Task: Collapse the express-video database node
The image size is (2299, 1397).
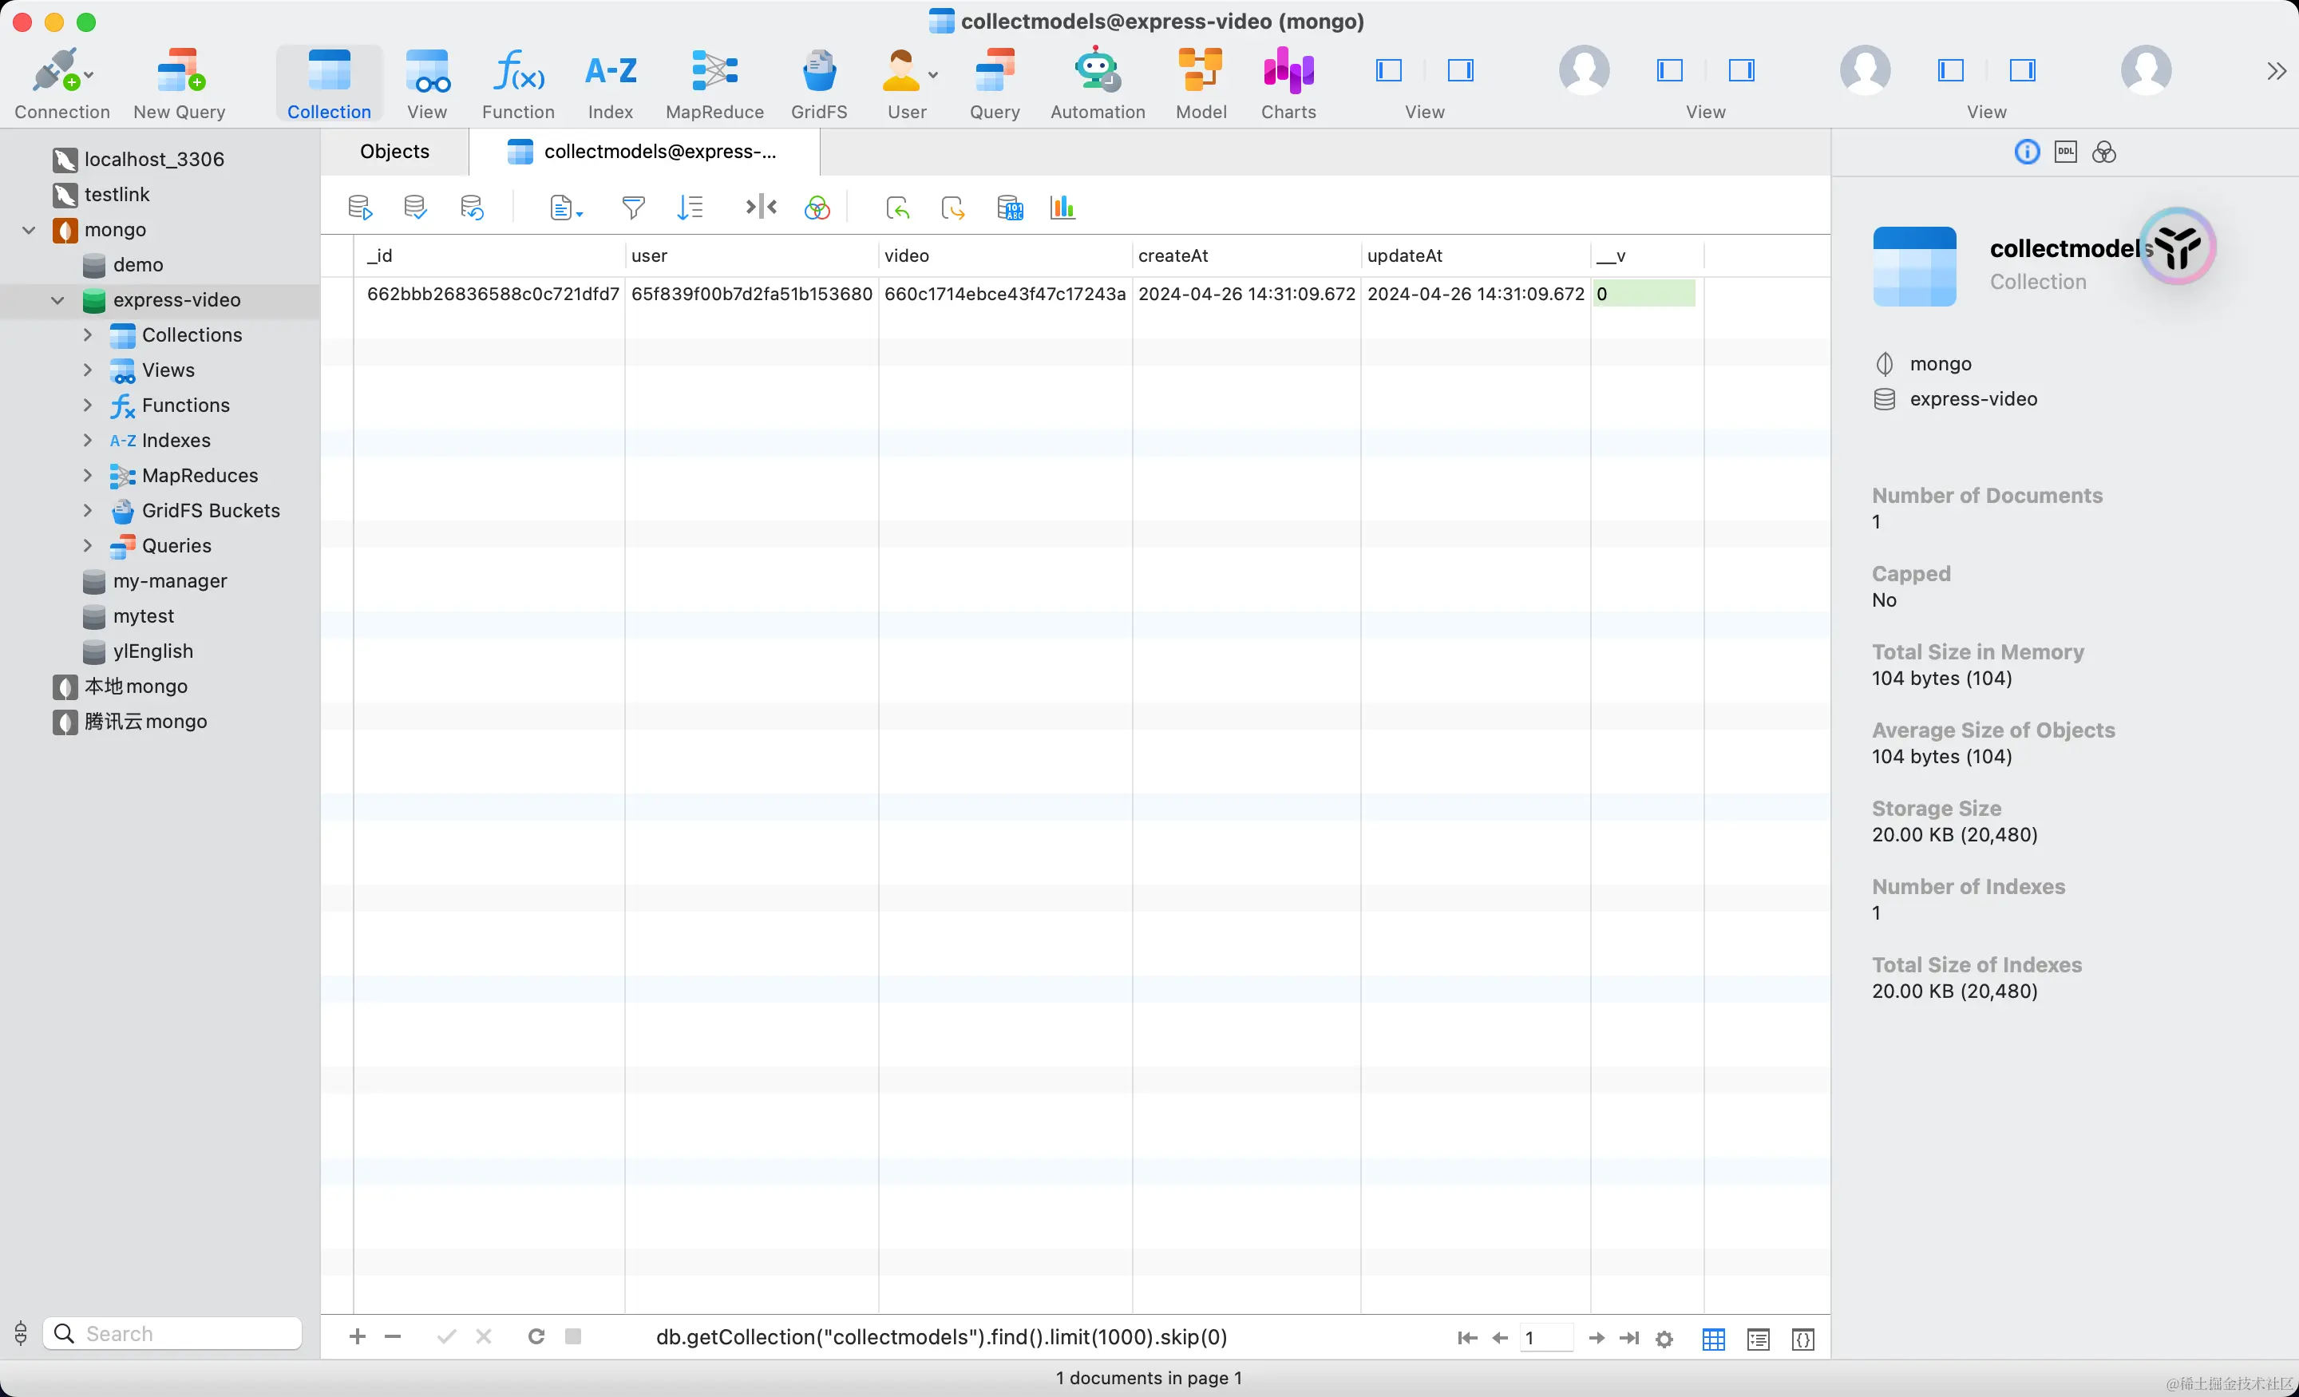Action: tap(57, 299)
